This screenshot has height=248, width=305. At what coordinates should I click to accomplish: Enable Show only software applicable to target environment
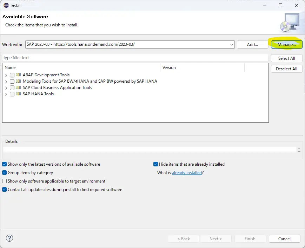[x=5, y=181]
